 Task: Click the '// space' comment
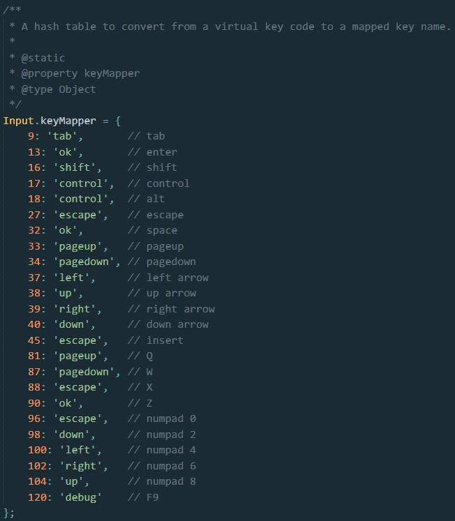(153, 230)
